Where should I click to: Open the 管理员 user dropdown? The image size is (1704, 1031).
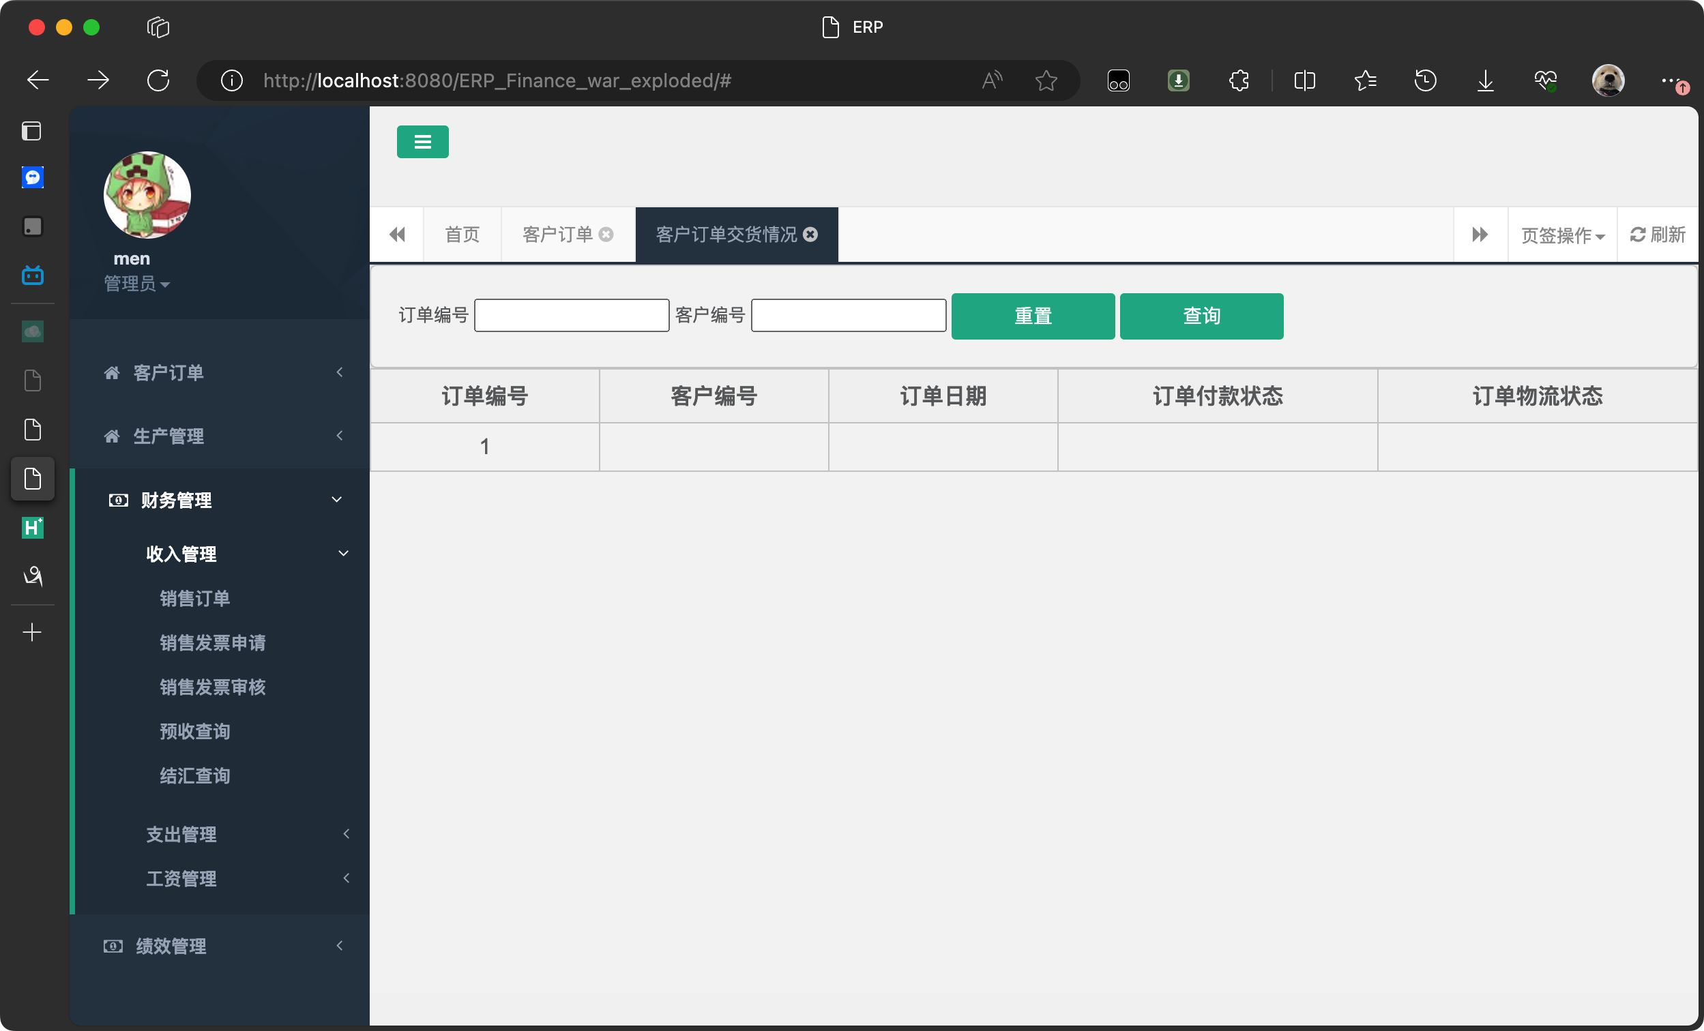[136, 284]
